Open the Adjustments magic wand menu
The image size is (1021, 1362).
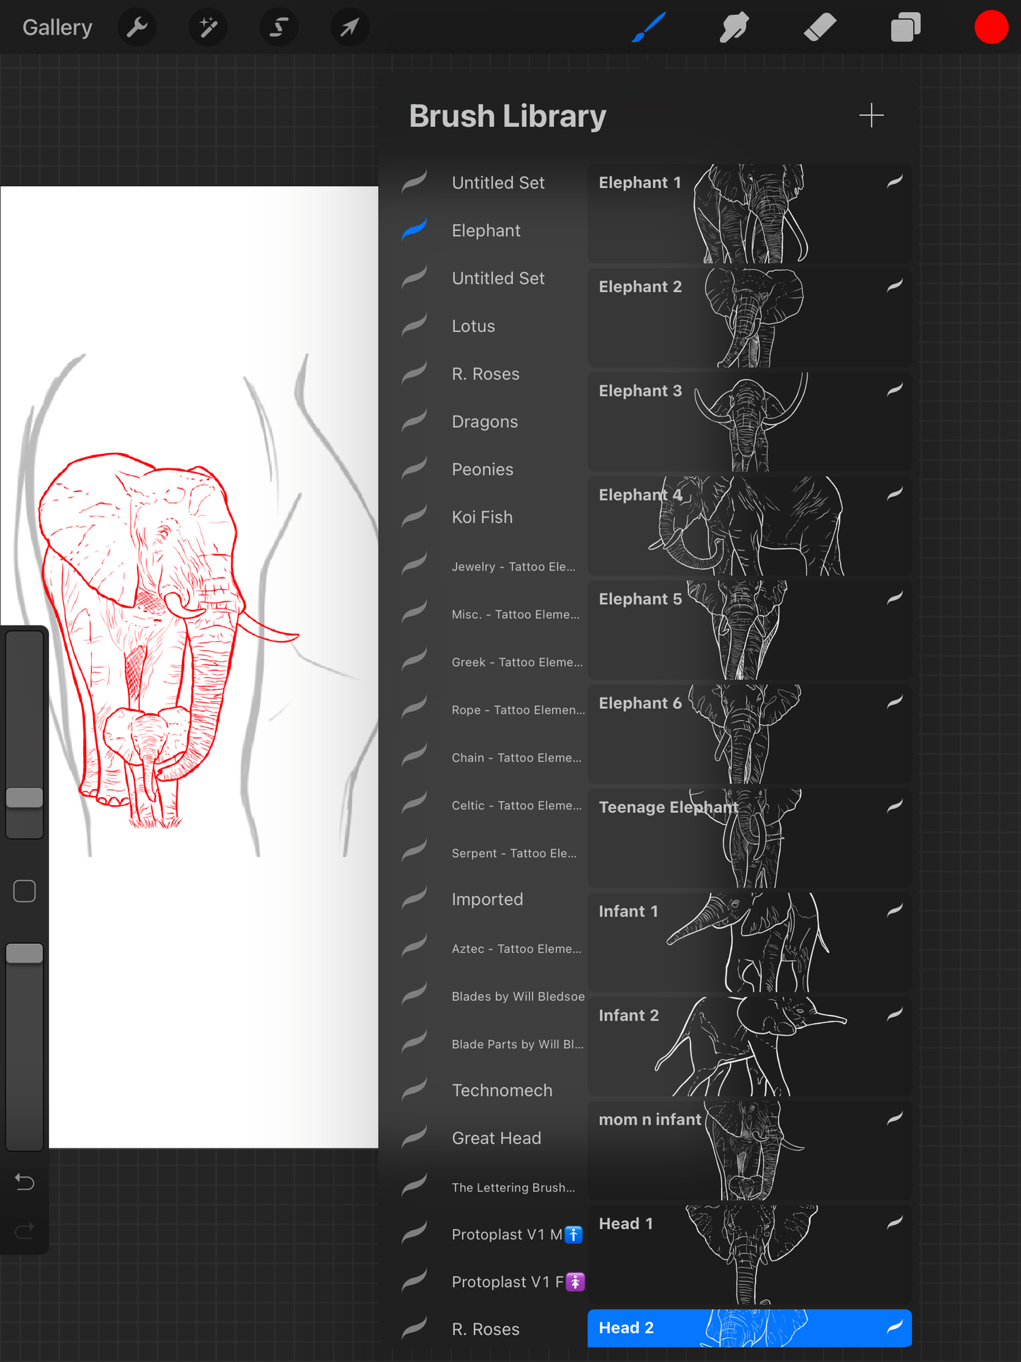(208, 28)
